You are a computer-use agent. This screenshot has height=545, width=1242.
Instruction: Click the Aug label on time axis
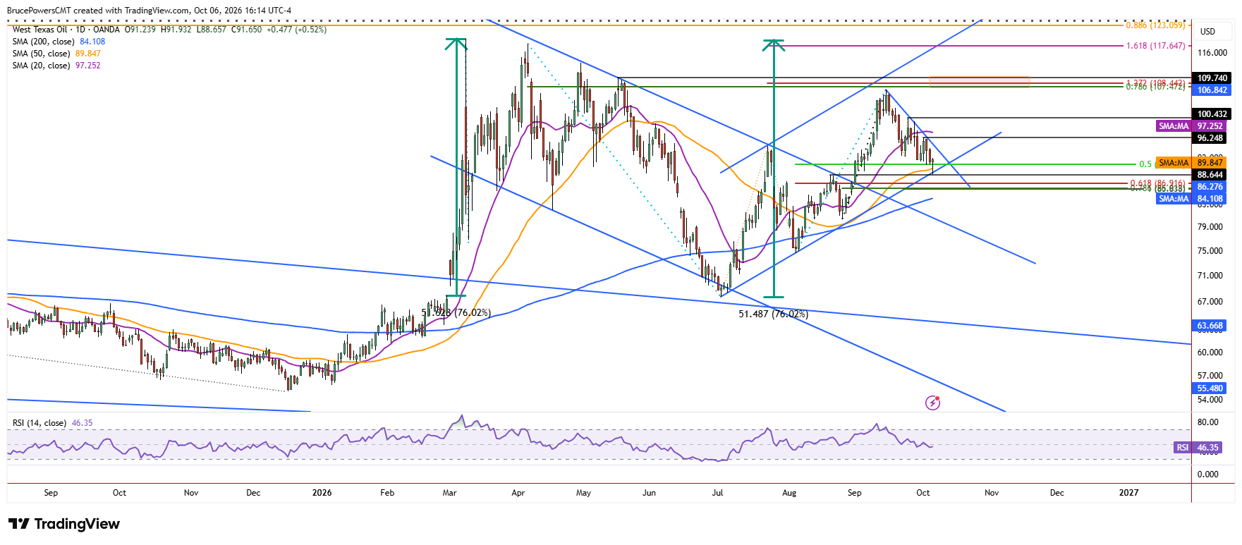click(x=789, y=493)
